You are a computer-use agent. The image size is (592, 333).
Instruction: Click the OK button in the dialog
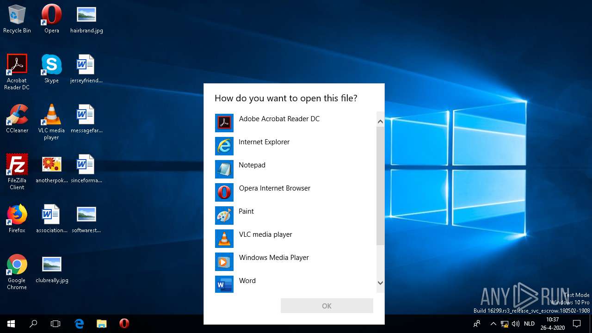327,306
